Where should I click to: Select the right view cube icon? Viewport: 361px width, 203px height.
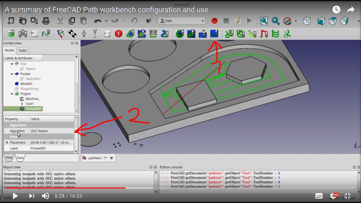(344, 21)
